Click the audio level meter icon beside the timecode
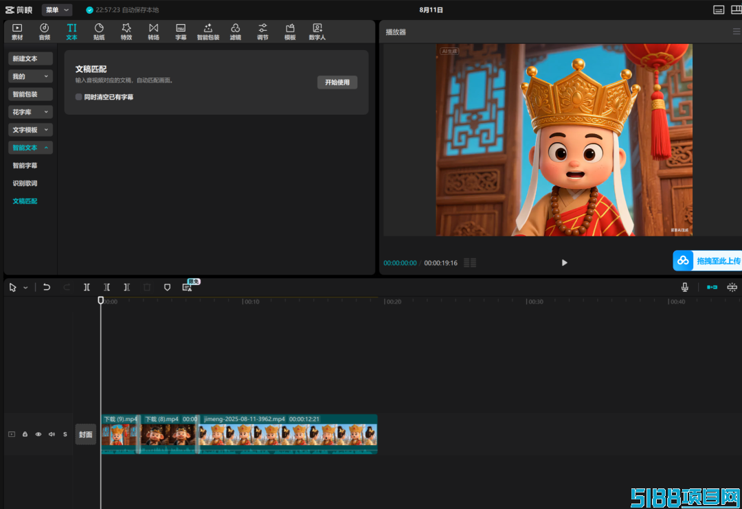This screenshot has height=509, width=742. click(470, 262)
